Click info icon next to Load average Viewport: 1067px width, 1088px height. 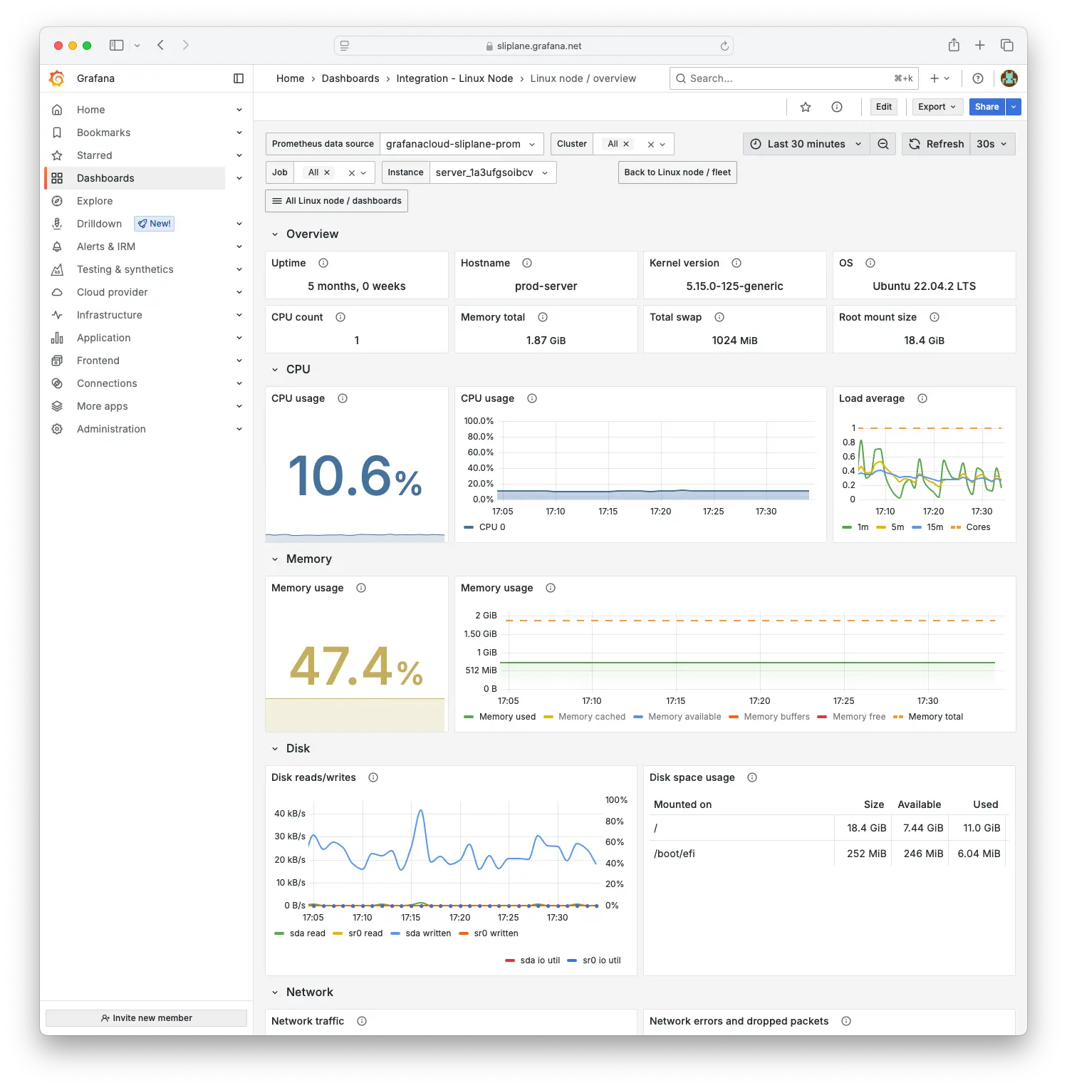[x=922, y=398]
